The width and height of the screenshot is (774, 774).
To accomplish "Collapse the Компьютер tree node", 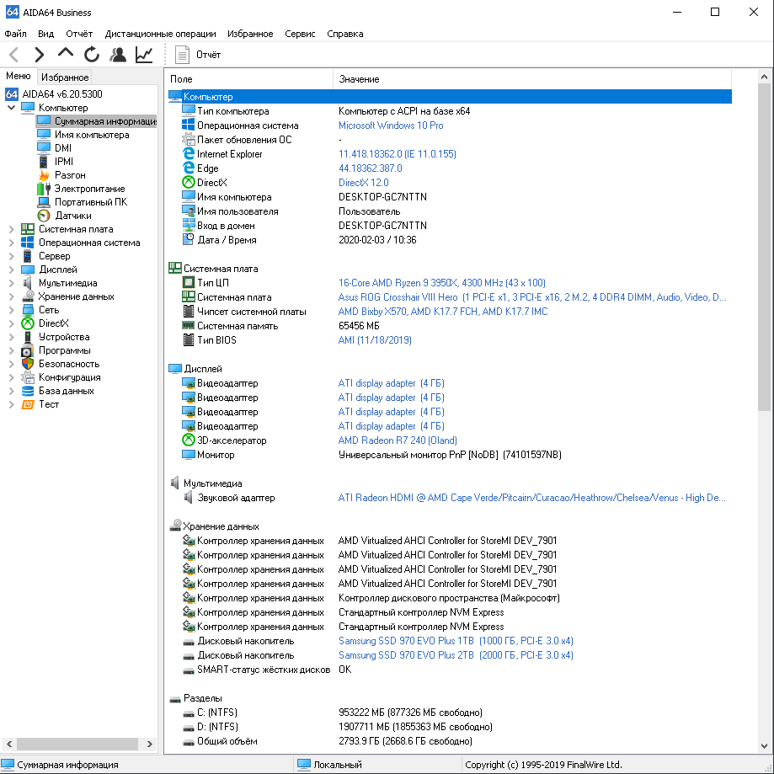I will pos(11,107).
